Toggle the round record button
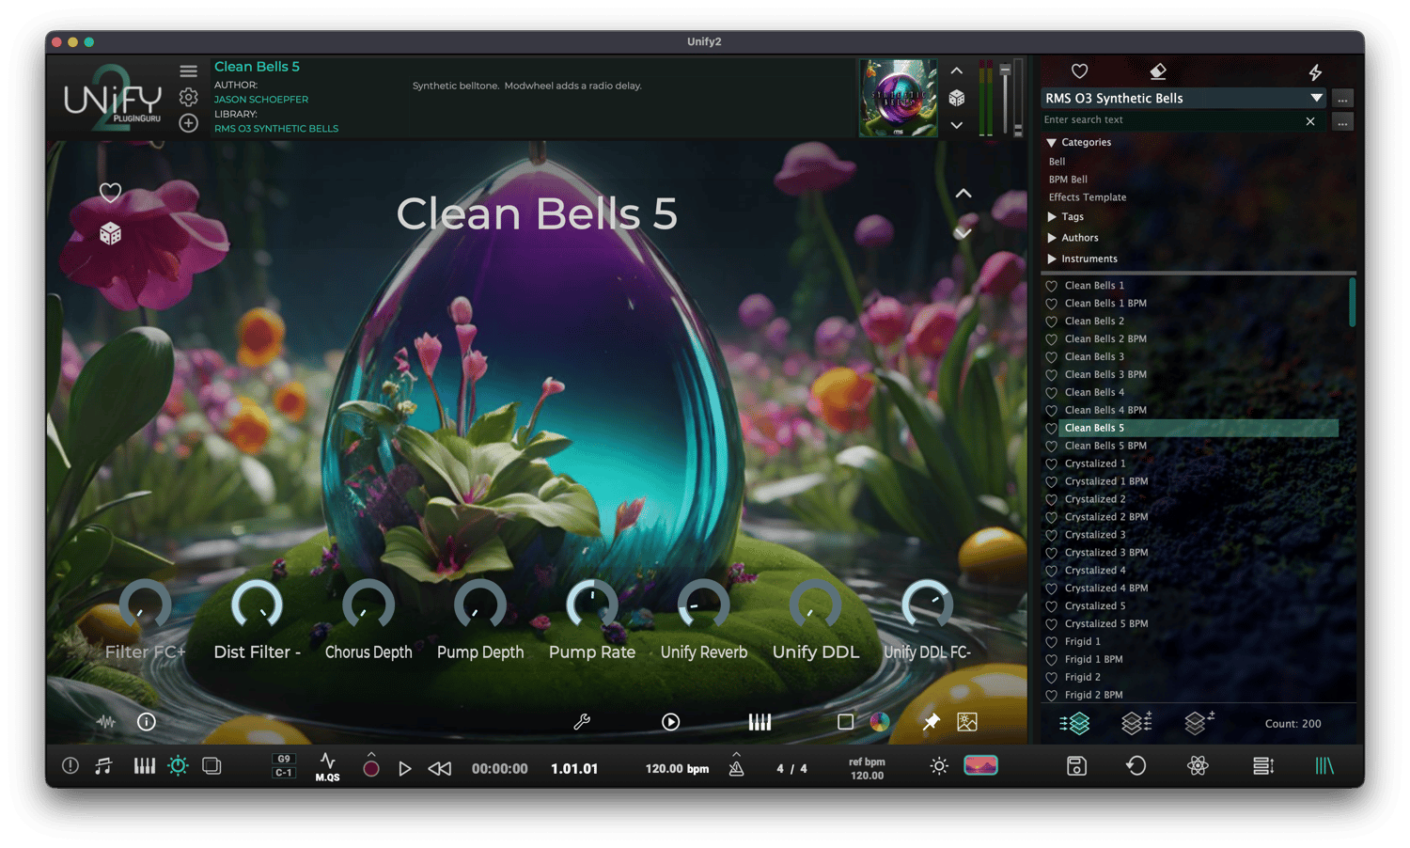 click(371, 768)
